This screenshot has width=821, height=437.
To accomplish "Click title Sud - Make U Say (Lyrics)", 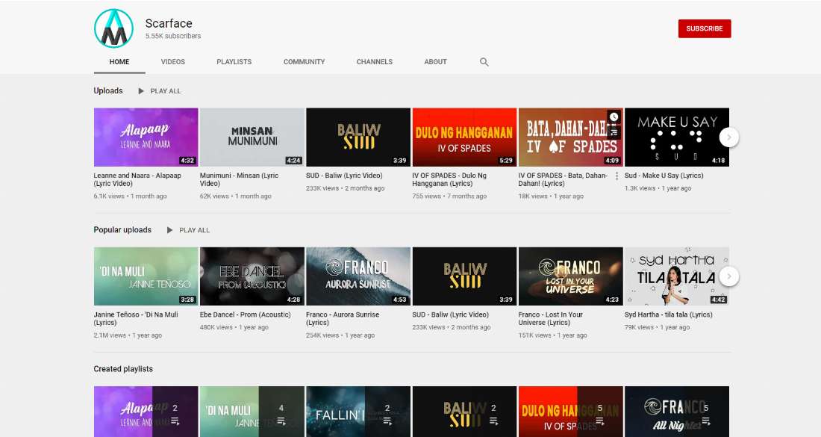I will 664,176.
